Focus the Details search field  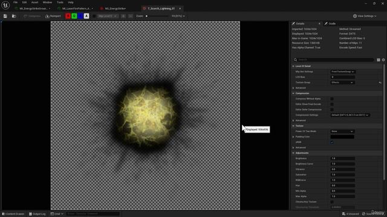(333, 60)
